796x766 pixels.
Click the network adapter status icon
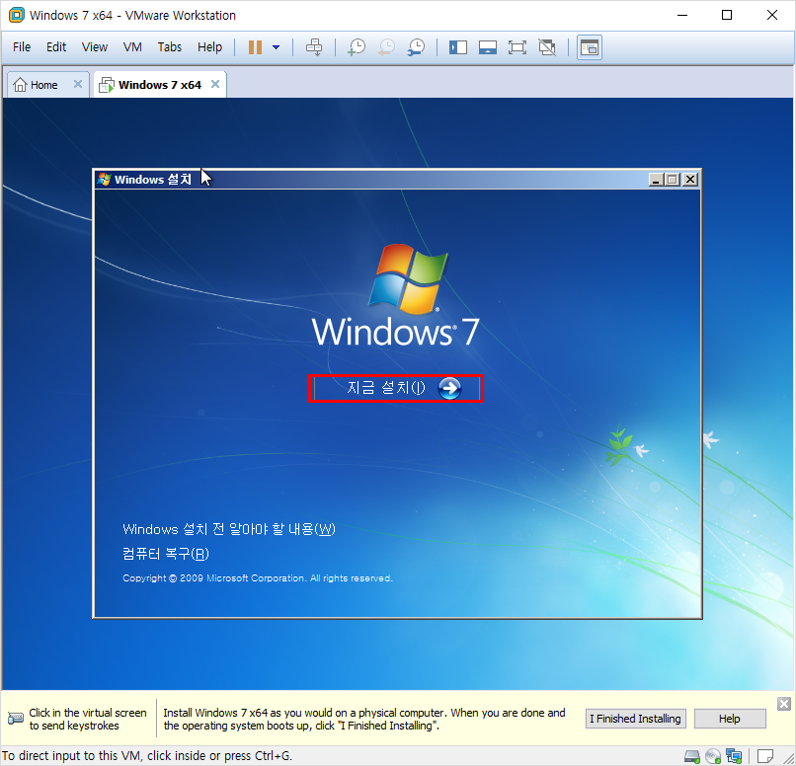click(x=734, y=757)
